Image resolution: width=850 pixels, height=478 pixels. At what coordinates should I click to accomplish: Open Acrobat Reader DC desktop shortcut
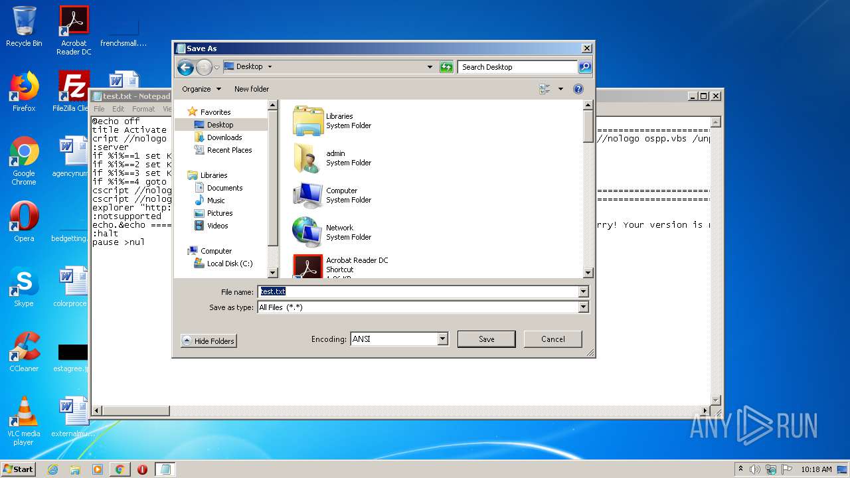click(74, 31)
